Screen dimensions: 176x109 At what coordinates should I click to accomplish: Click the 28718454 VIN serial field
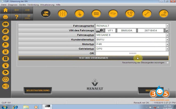[x=151, y=31]
